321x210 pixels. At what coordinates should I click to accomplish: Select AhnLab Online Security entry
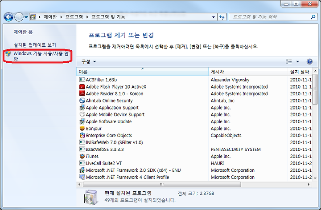click(x=109, y=101)
